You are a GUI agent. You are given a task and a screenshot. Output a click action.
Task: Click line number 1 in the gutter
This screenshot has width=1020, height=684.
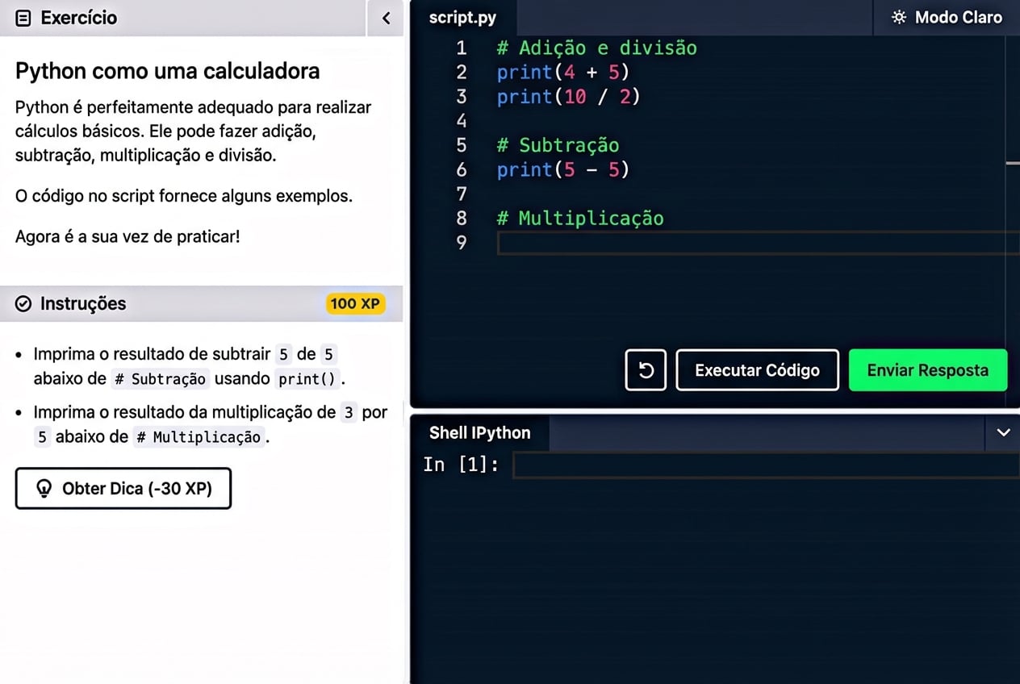[x=462, y=48]
